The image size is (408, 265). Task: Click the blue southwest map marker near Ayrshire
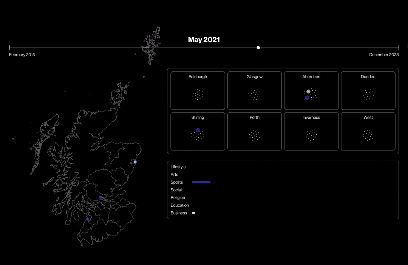tap(87, 219)
